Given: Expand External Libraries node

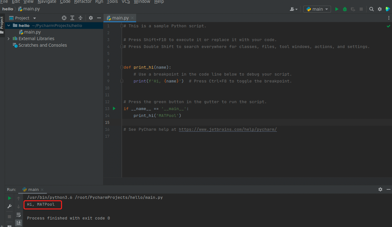Looking at the screenshot, I should [8, 39].
